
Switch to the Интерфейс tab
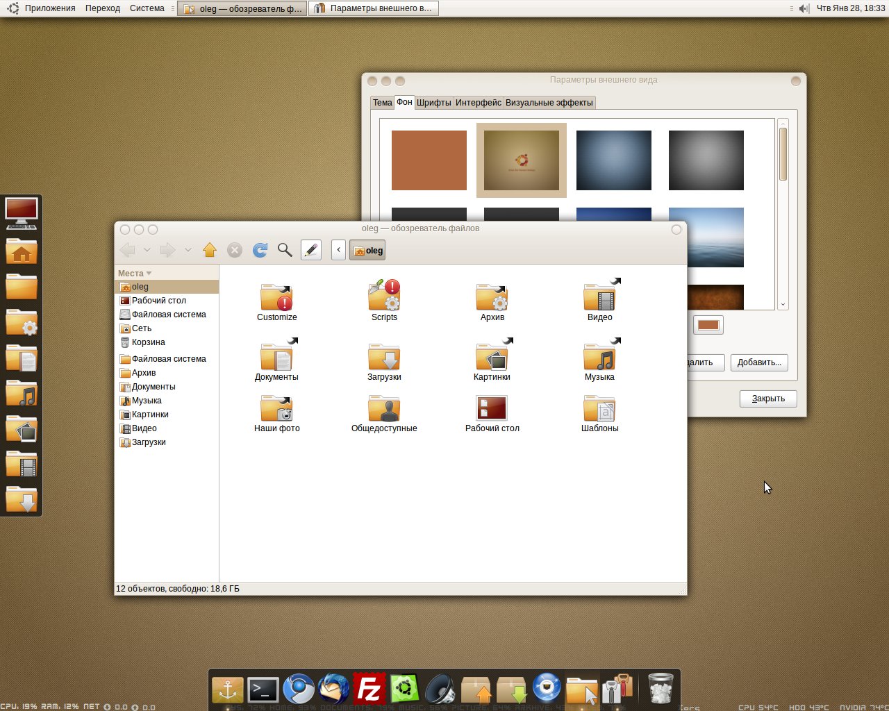point(478,103)
